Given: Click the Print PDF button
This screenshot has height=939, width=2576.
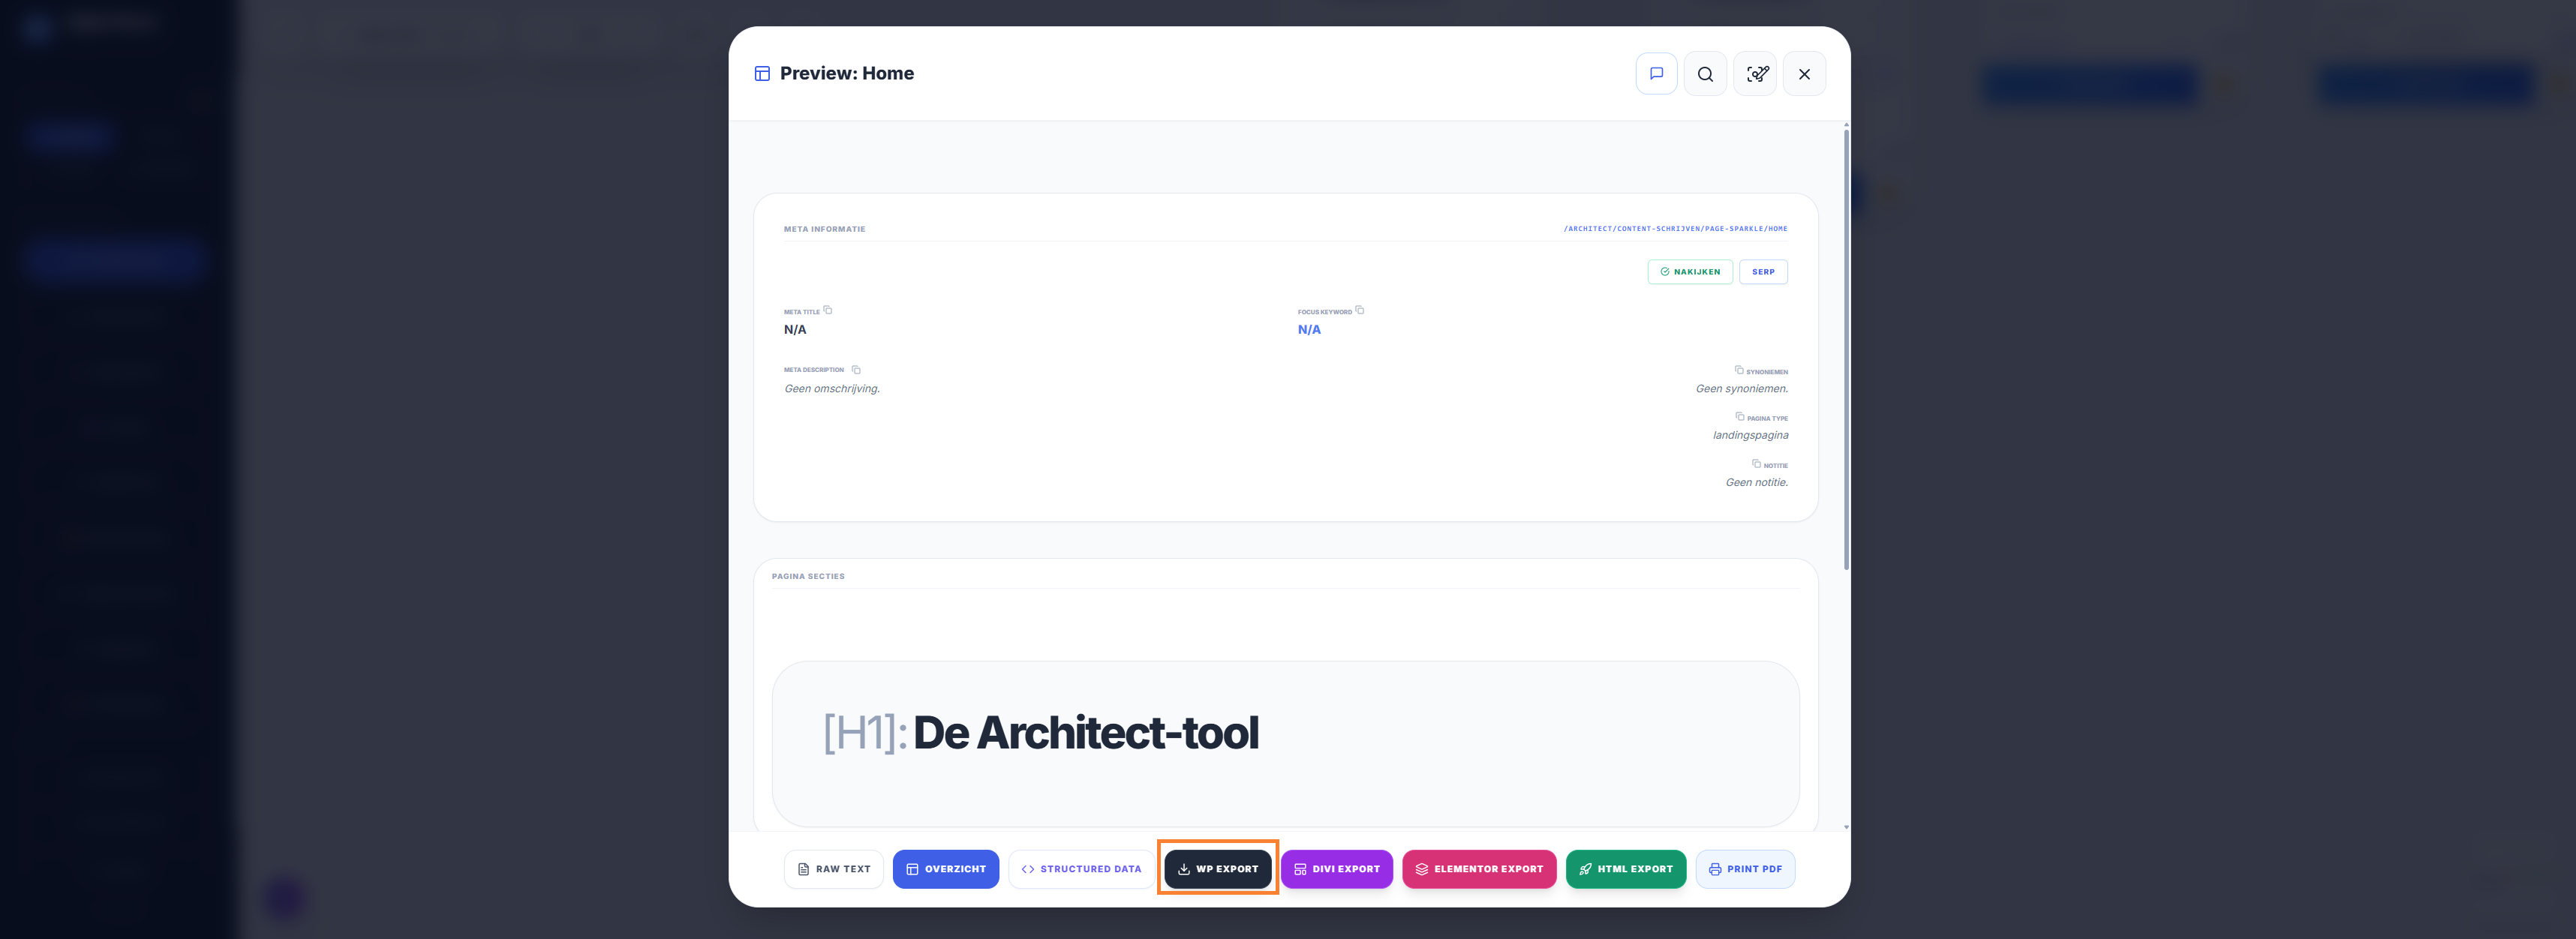Looking at the screenshot, I should click(1745, 869).
